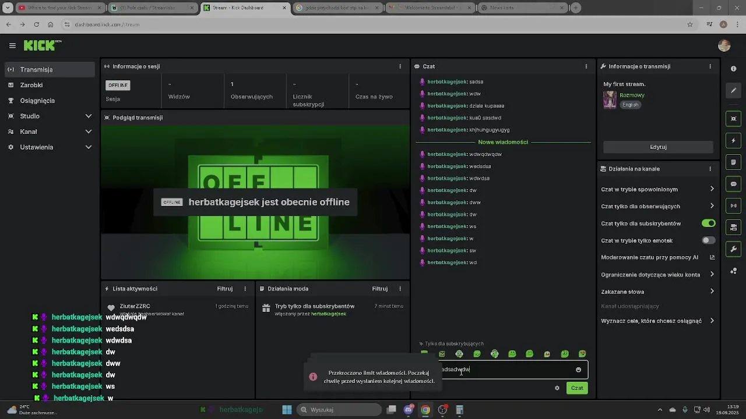Viewport: 746px width, 419px height.
Task: Enable Czat w trybie tylko emotek toggle
Action: tap(708, 240)
